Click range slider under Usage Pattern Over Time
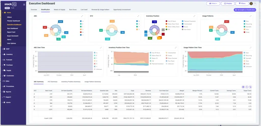 click(215, 72)
